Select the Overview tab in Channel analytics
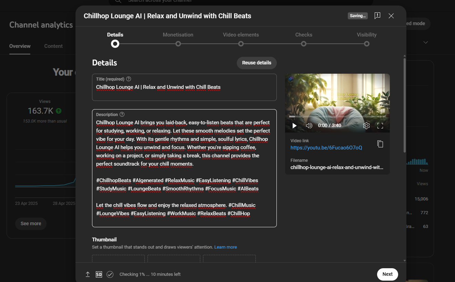The height and width of the screenshot is (282, 455). click(20, 46)
